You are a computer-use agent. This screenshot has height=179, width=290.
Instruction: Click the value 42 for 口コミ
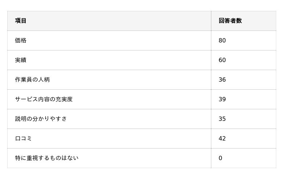222,138
